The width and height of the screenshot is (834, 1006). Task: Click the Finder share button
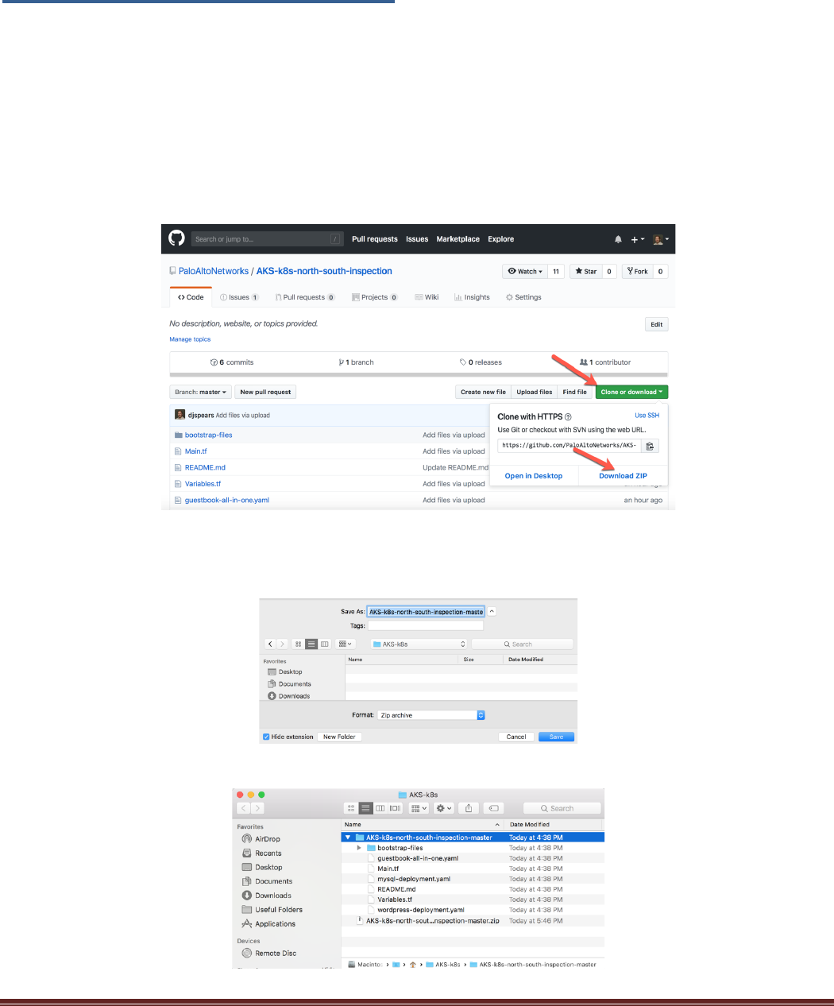pyautogui.click(x=469, y=808)
